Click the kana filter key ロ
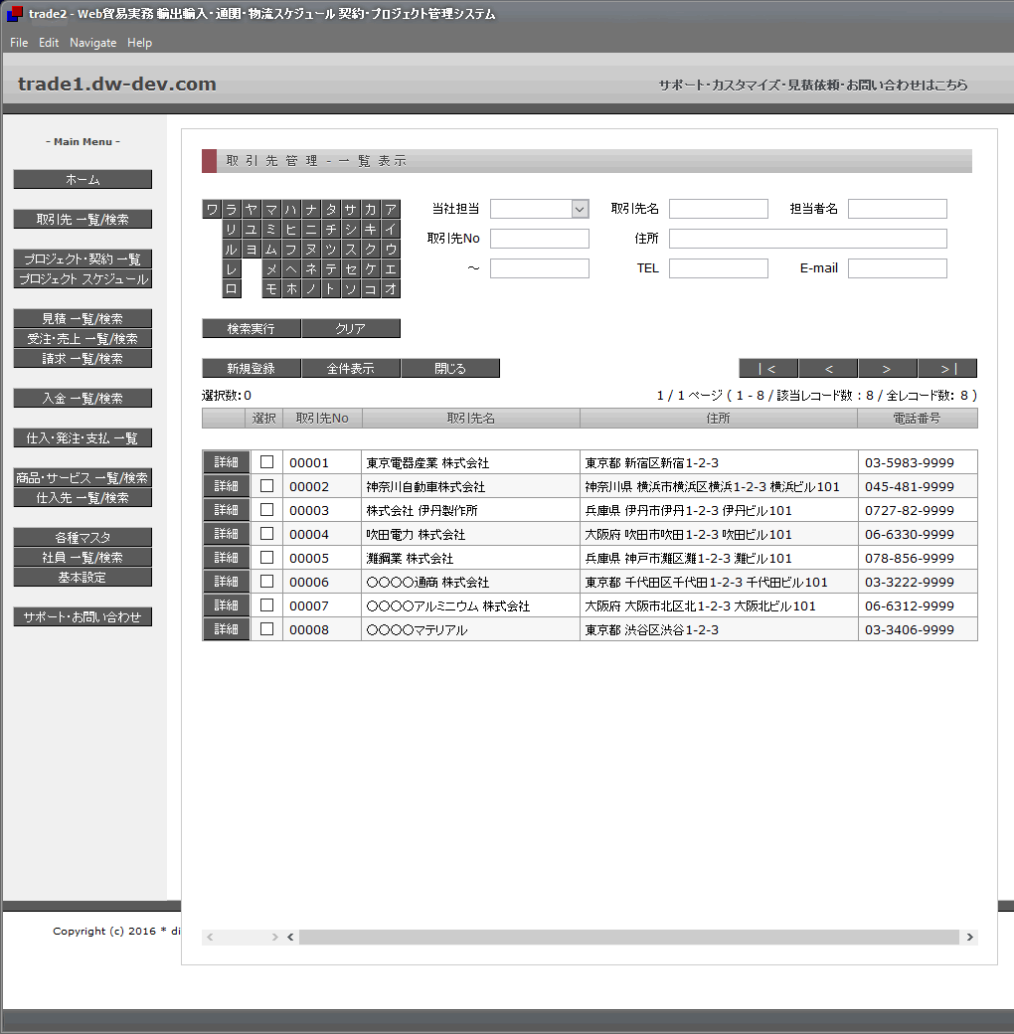This screenshot has width=1014, height=1034. tap(232, 288)
